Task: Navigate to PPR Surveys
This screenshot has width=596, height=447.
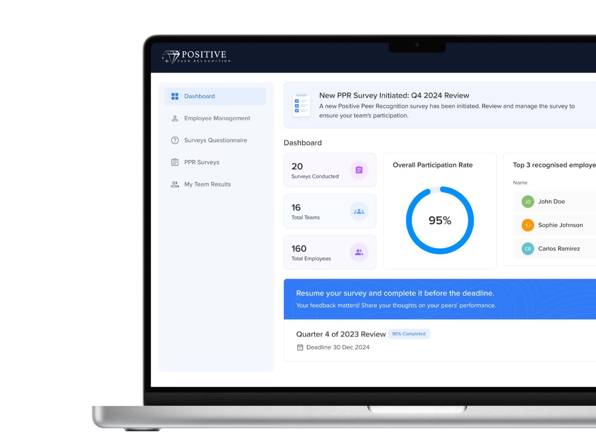Action: click(x=215, y=162)
